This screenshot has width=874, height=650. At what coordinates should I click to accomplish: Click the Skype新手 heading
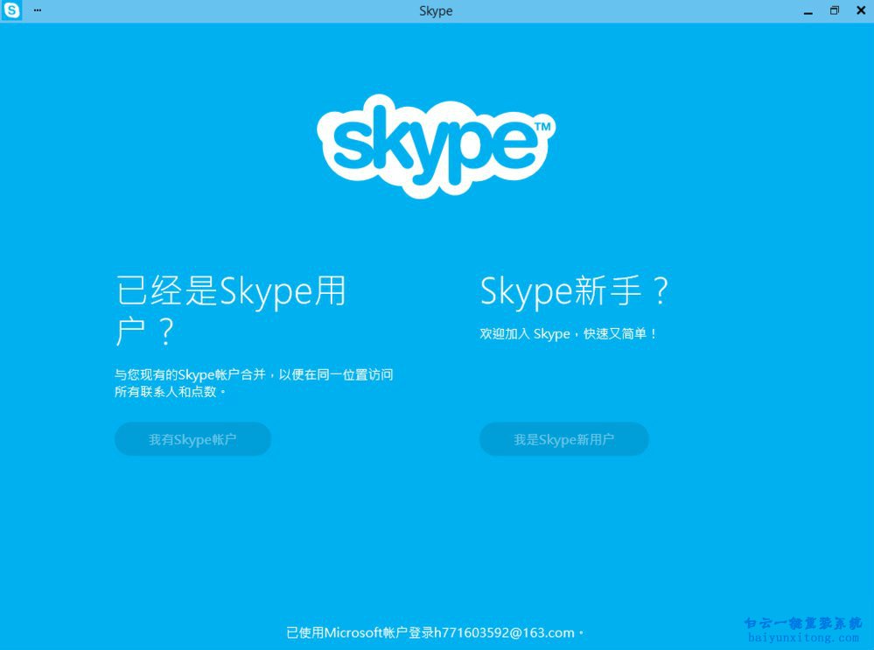tap(575, 291)
